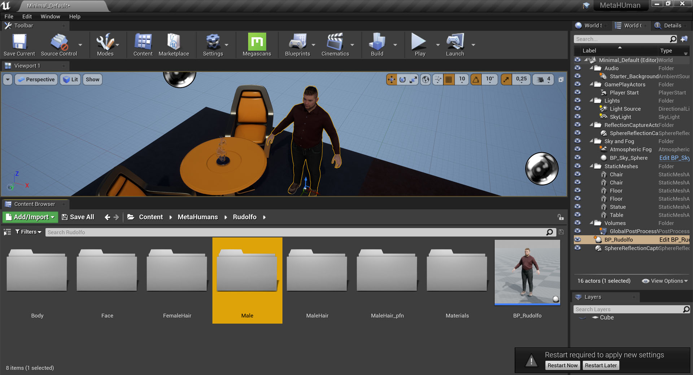693x375 pixels.
Task: Open viewport options dropdown arrow
Action: [x=8, y=79]
